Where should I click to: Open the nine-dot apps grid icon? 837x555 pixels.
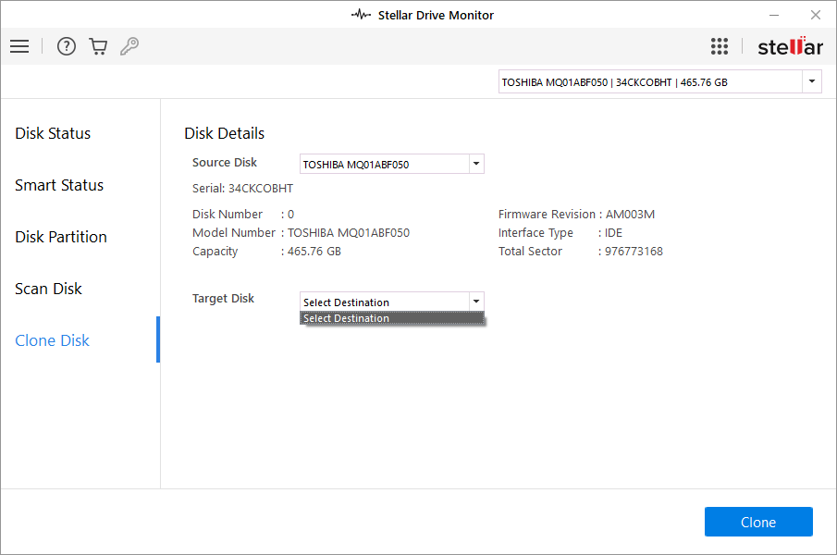[x=719, y=46]
